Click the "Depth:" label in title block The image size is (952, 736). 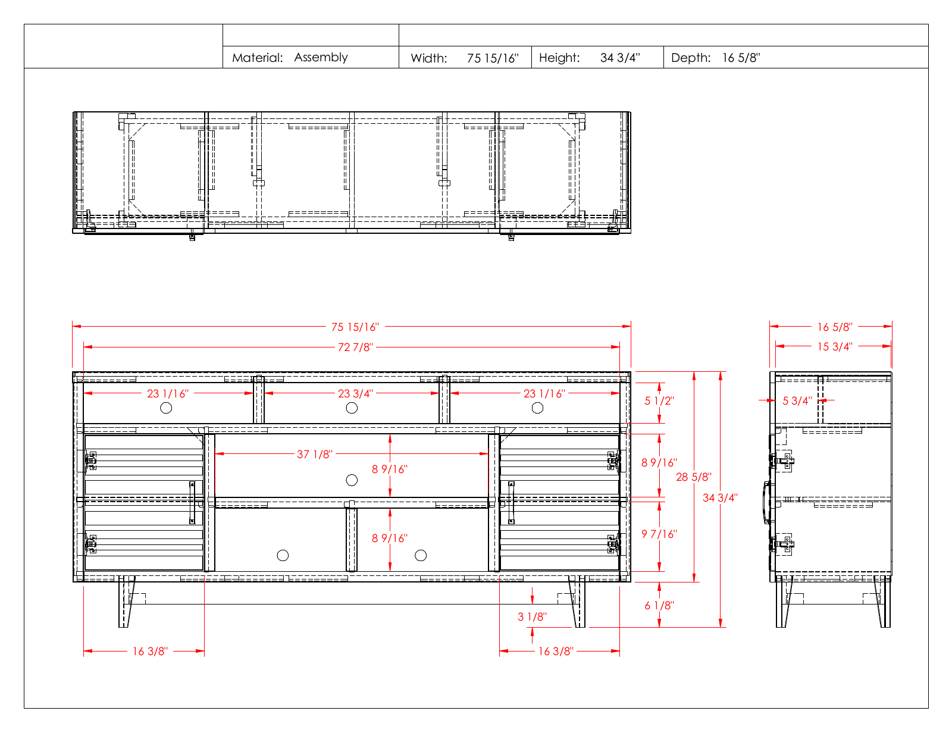click(x=691, y=58)
